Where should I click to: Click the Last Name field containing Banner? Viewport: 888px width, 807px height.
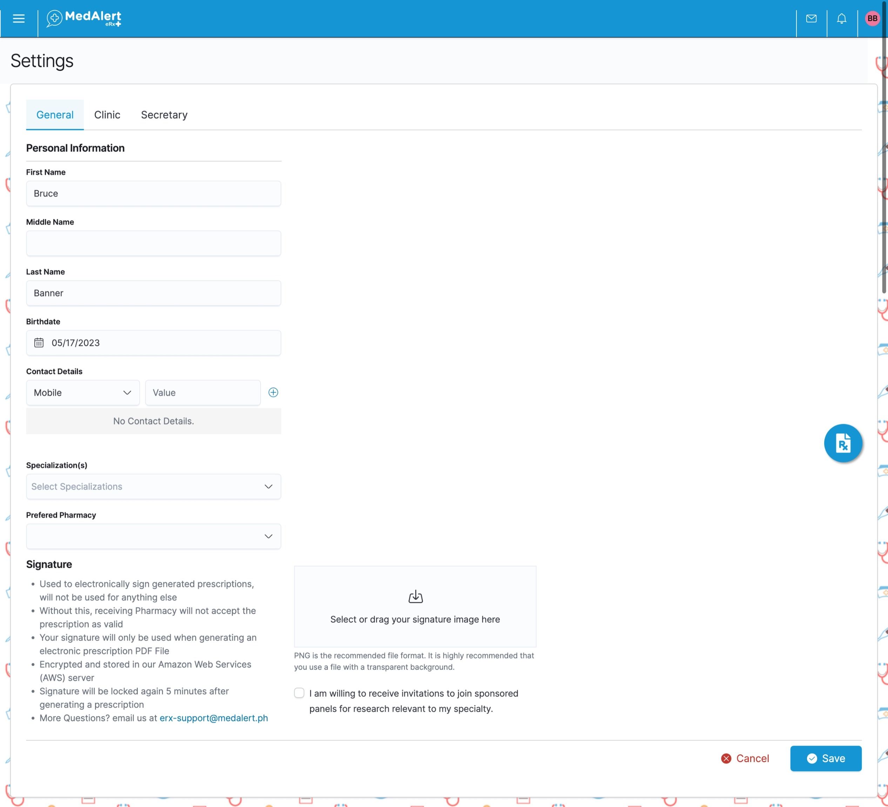pos(153,293)
